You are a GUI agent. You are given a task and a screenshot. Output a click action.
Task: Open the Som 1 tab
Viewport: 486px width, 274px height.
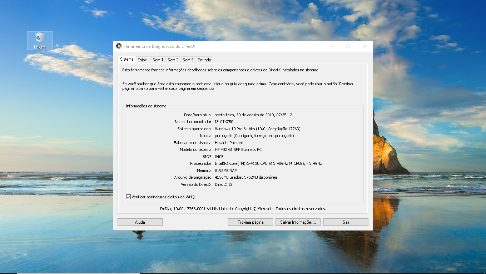tap(158, 60)
